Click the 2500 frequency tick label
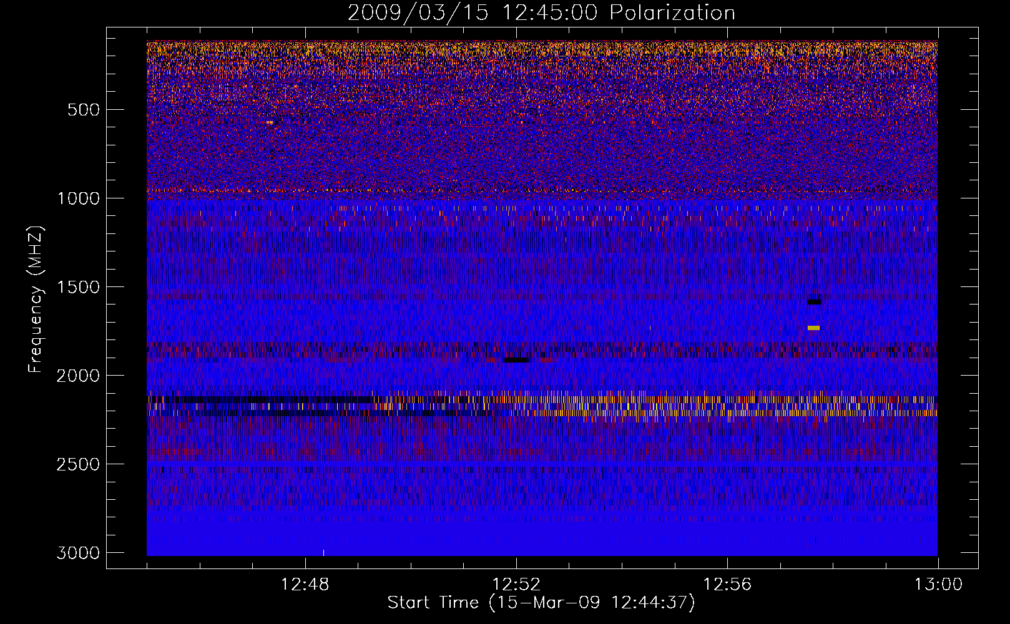 pos(79,464)
